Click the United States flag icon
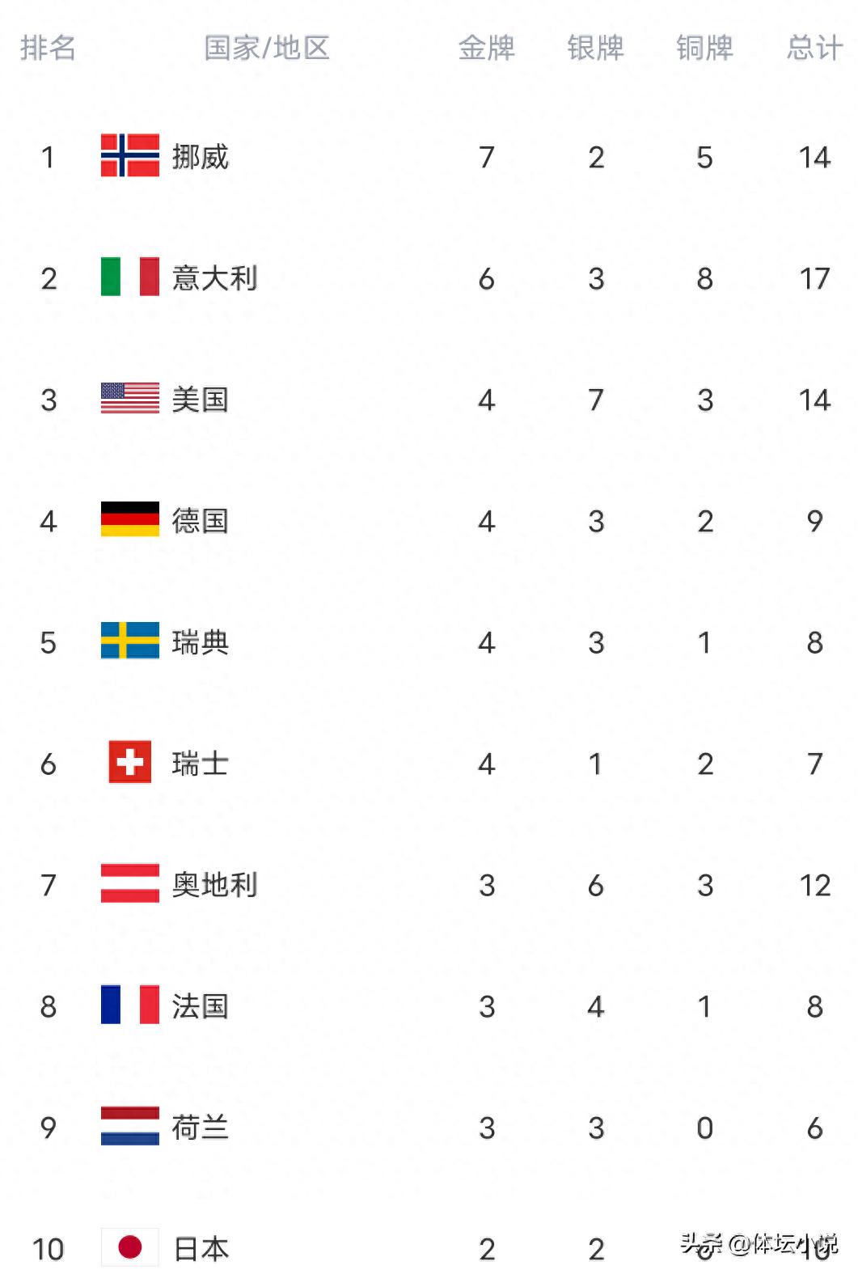The height and width of the screenshot is (1274, 858). (129, 398)
